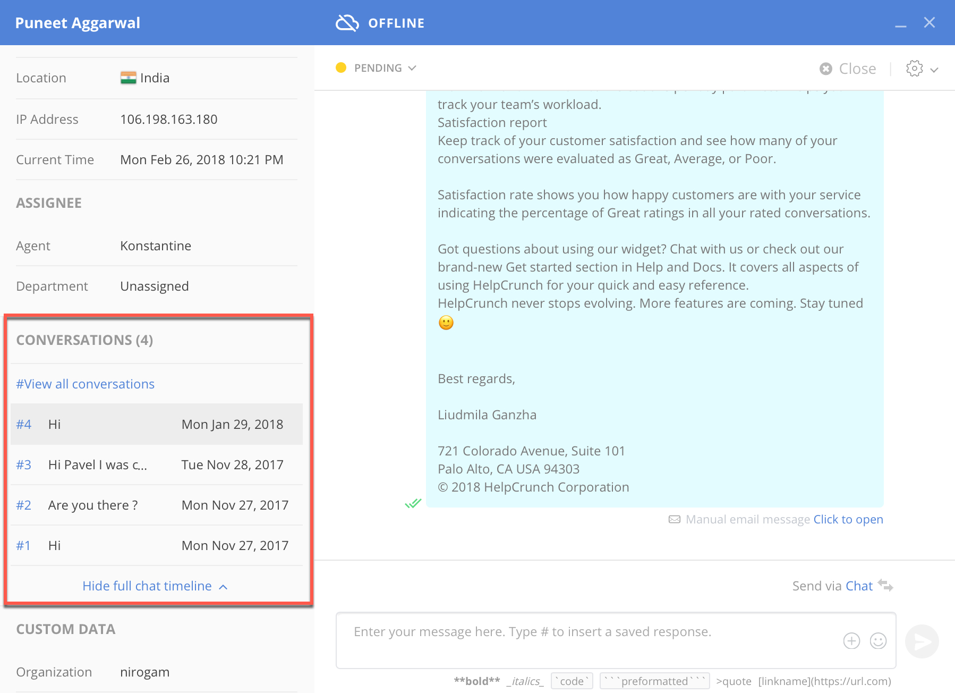Click the Close conversation button
Viewport: 955px width, 693px height.
848,69
